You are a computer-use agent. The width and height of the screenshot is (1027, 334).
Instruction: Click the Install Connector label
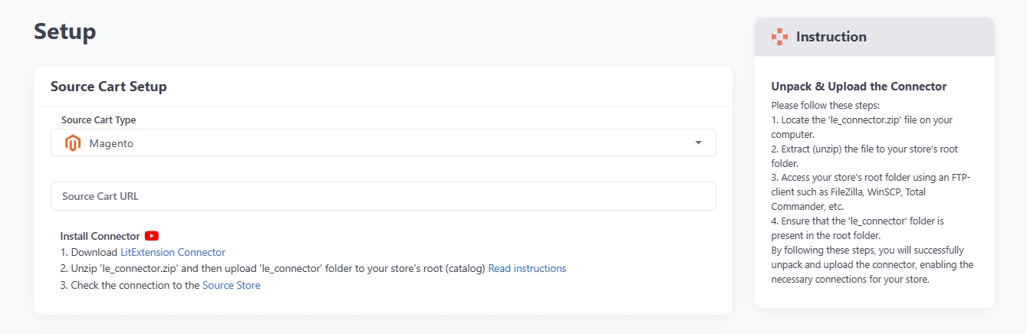tap(100, 236)
